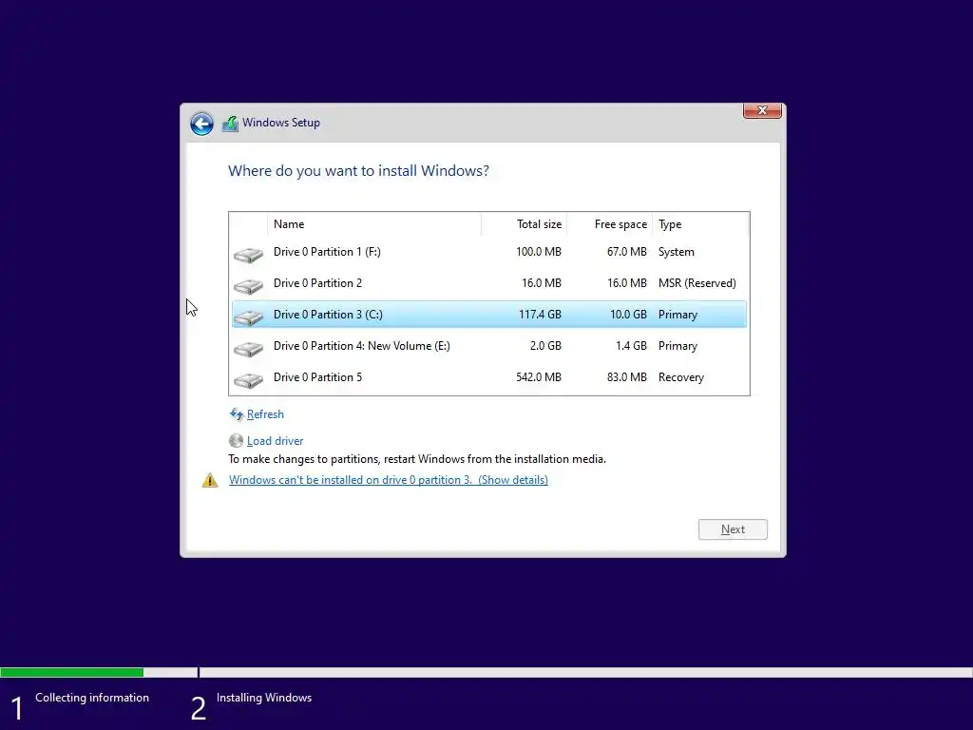Viewport: 973px width, 730px height.
Task: Select Drive 0 Partition 1 (F:)
Action: (489, 251)
